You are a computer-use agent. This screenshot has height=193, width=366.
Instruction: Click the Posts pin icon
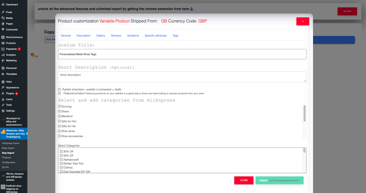click(x=3, y=12)
